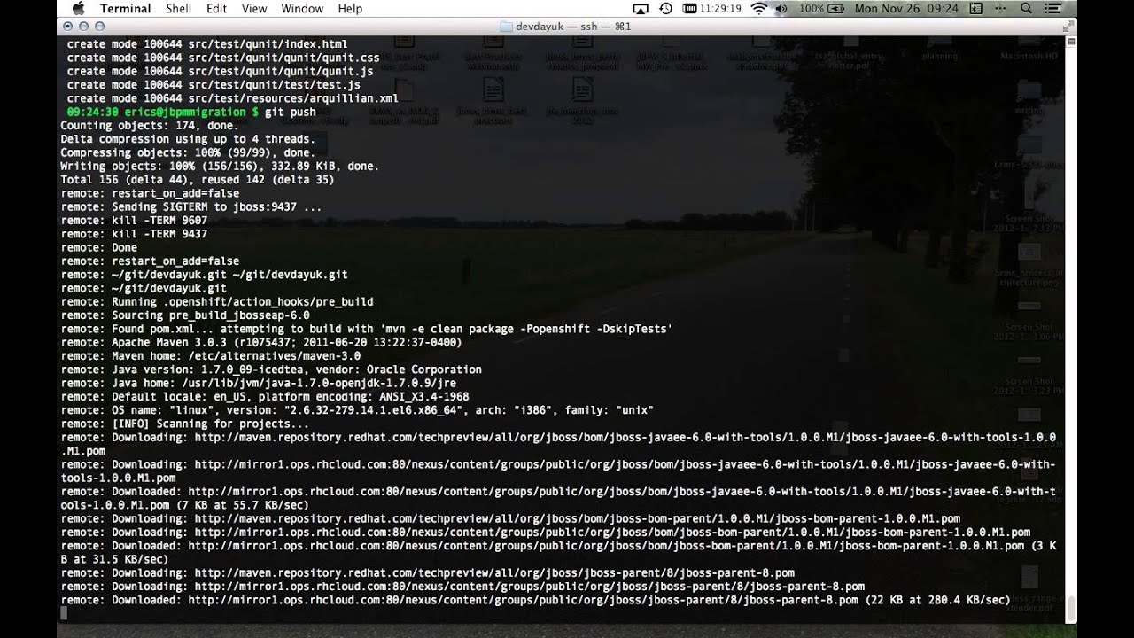Open the Apple menu
This screenshot has height=638, width=1134.
click(x=77, y=8)
